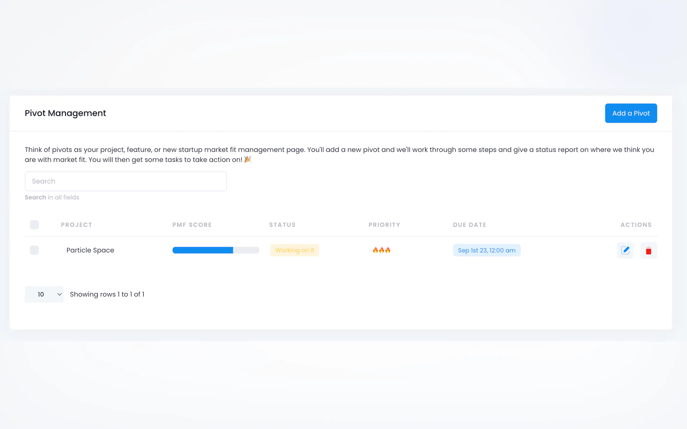The height and width of the screenshot is (429, 687).
Task: Sort by the PRIORITY column header
Action: 384,225
